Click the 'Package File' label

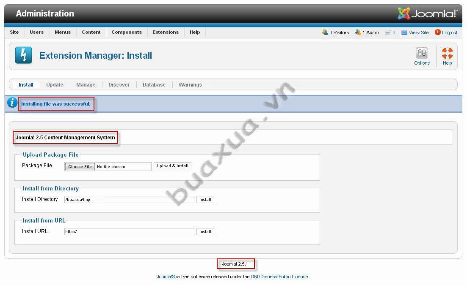pyautogui.click(x=37, y=166)
